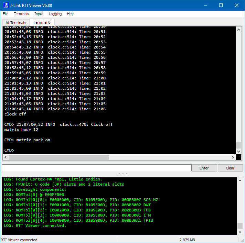
Task: Minimize the RTT Viewer window
Action: pyautogui.click(x=205, y=5)
